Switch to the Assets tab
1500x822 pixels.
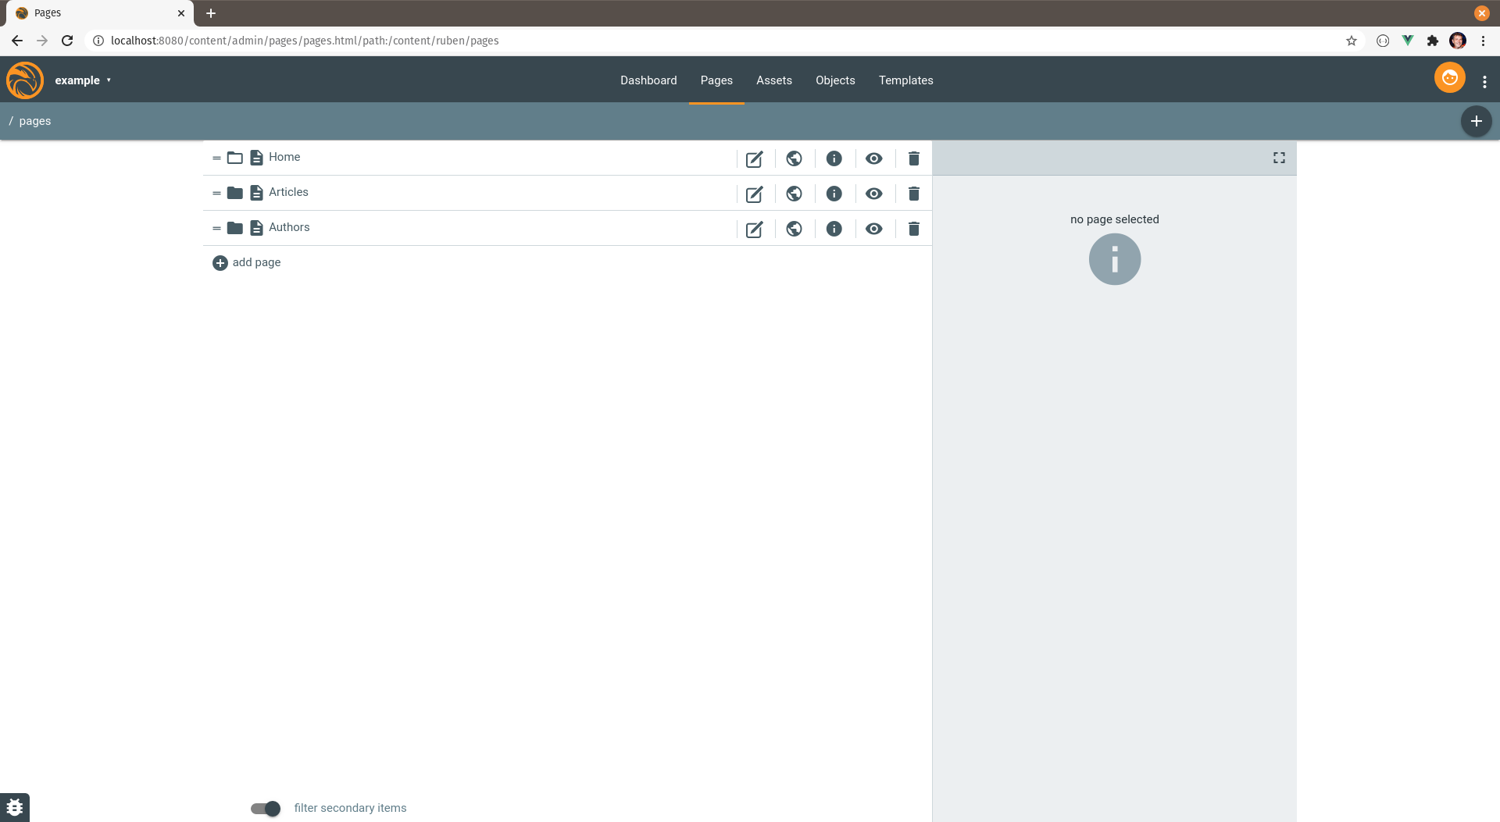[773, 80]
